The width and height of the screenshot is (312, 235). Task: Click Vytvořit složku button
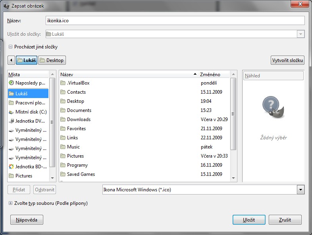click(287, 60)
